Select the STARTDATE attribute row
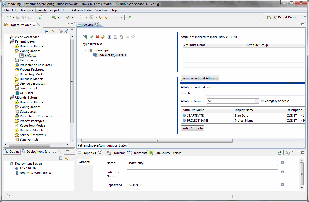Viewport: 309px width, 202px height. tap(244, 116)
